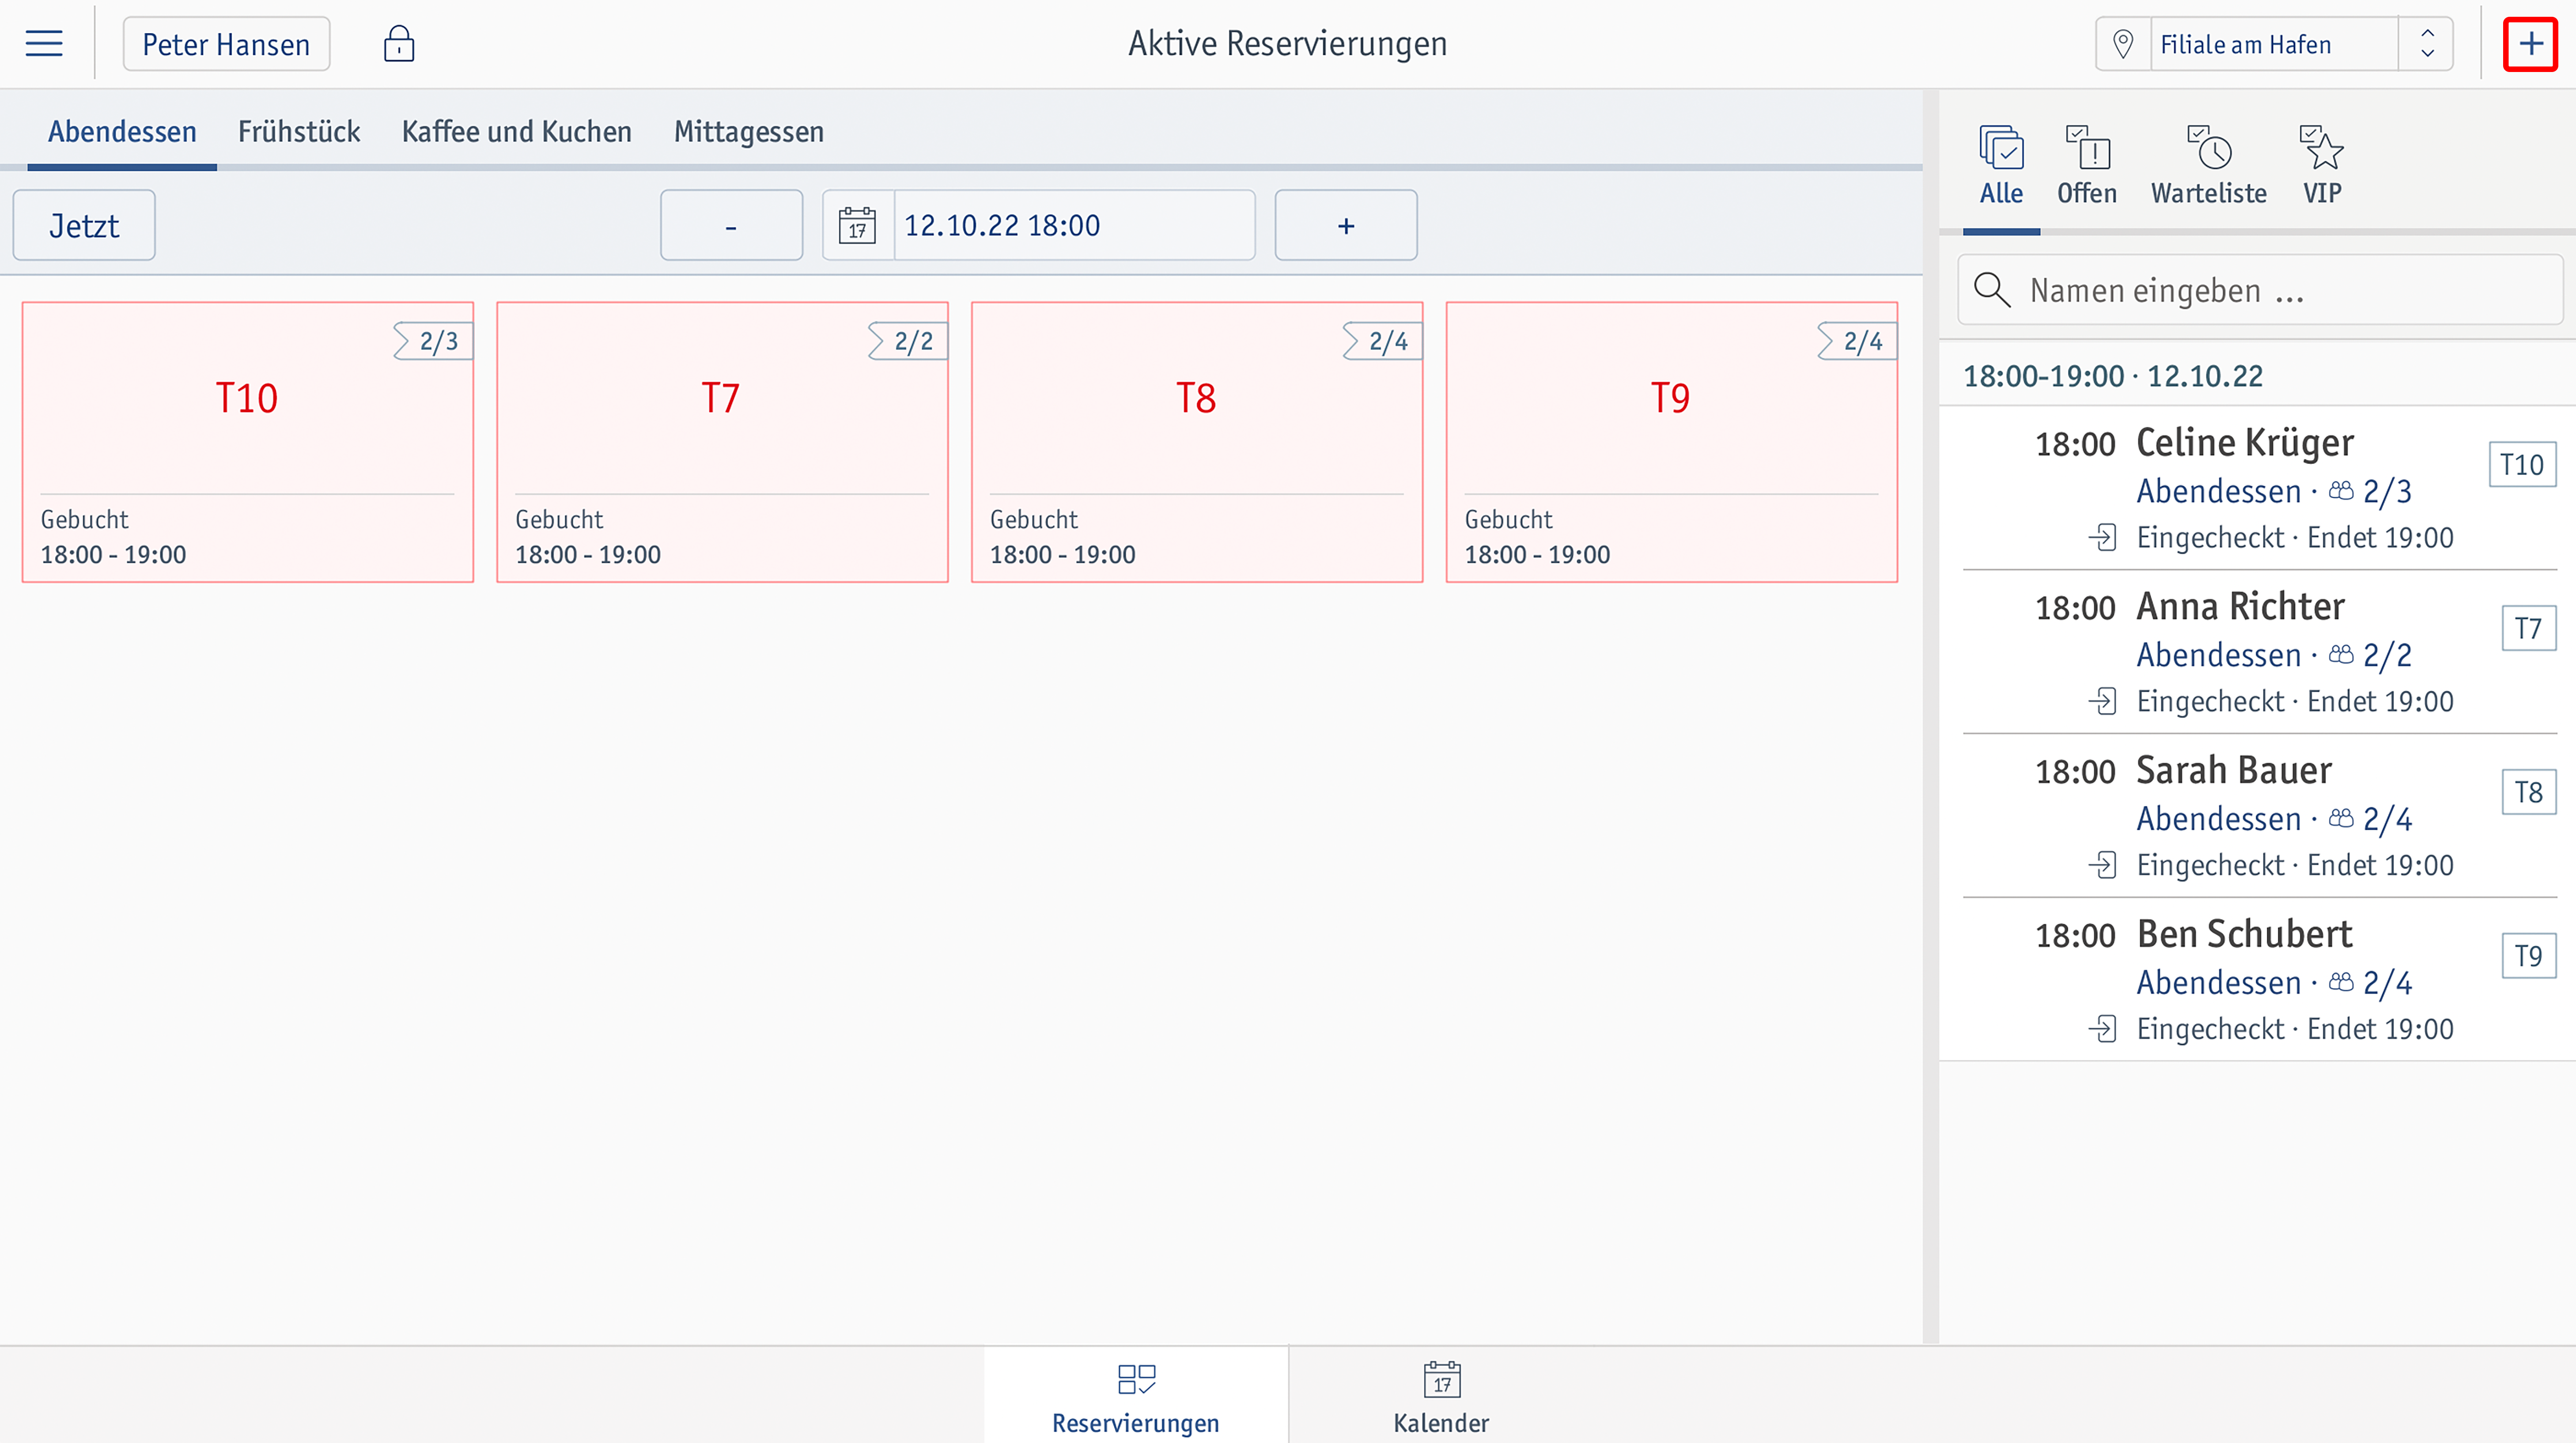Open the T8 table card

pyautogui.click(x=1197, y=442)
